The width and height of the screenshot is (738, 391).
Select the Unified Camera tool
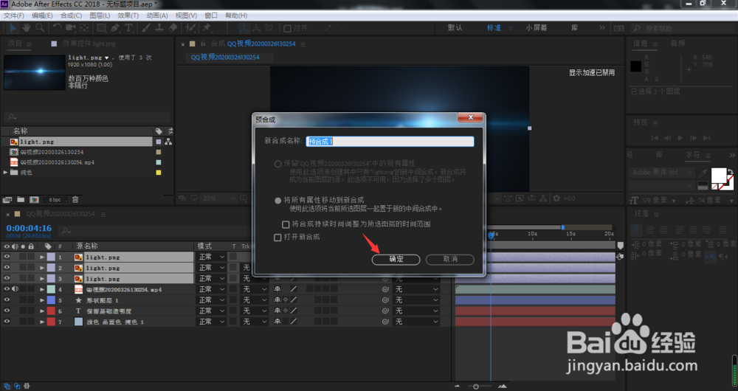71,28
